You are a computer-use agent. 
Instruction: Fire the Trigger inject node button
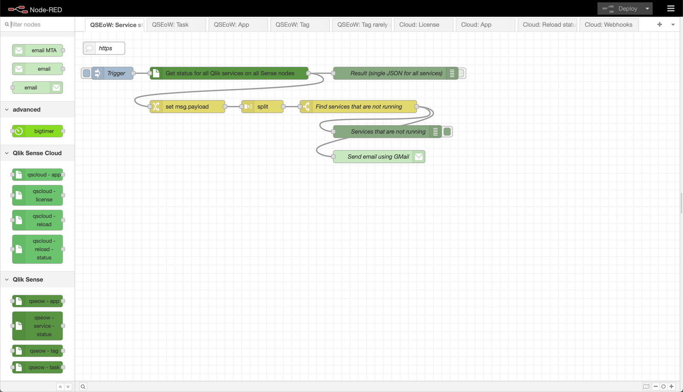pos(87,73)
